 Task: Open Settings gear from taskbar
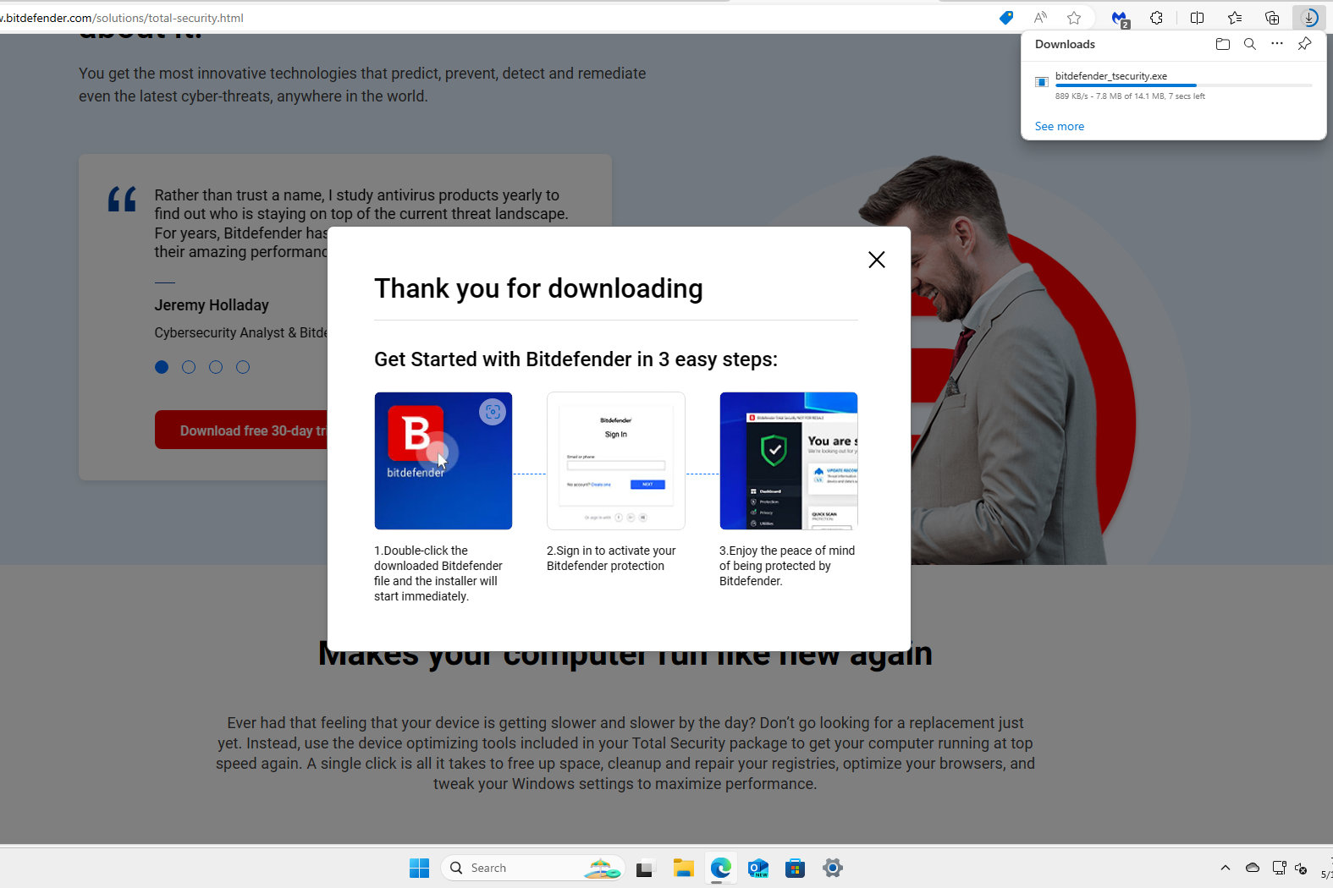click(833, 868)
